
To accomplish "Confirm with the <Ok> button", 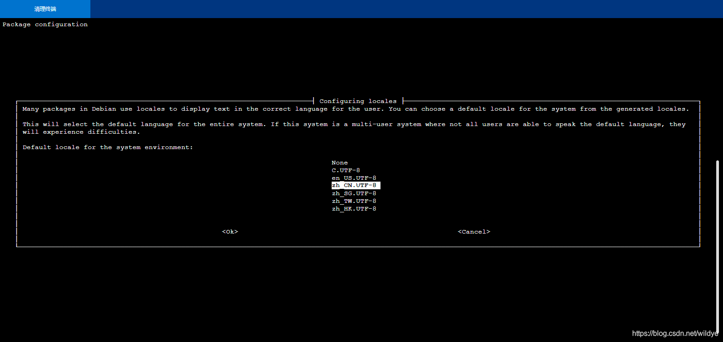I will (x=230, y=232).
